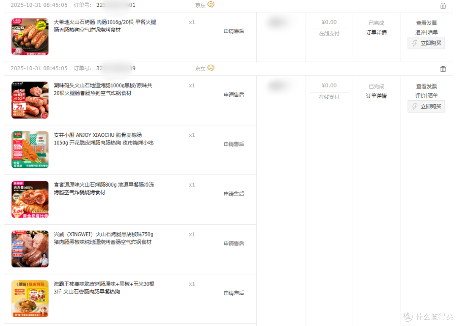Screen dimensions: 457x326
Task: Click 已完成 status of order ending 01
Action: tap(376, 23)
